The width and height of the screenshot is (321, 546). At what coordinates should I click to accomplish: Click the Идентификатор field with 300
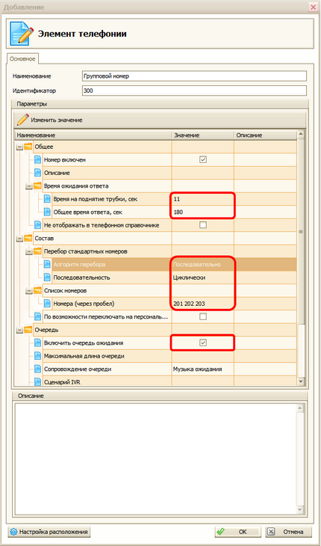[194, 91]
